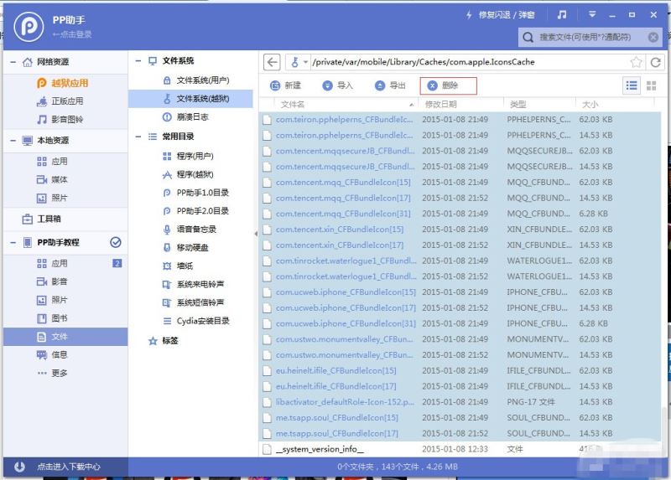The width and height of the screenshot is (671, 480).
Task: Select 影音 under PP助手教程
Action: click(x=52, y=281)
